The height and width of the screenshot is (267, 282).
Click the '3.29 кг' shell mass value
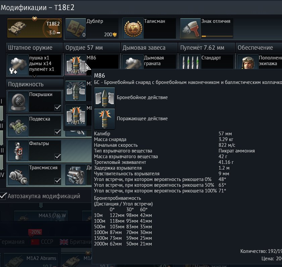[x=226, y=139]
